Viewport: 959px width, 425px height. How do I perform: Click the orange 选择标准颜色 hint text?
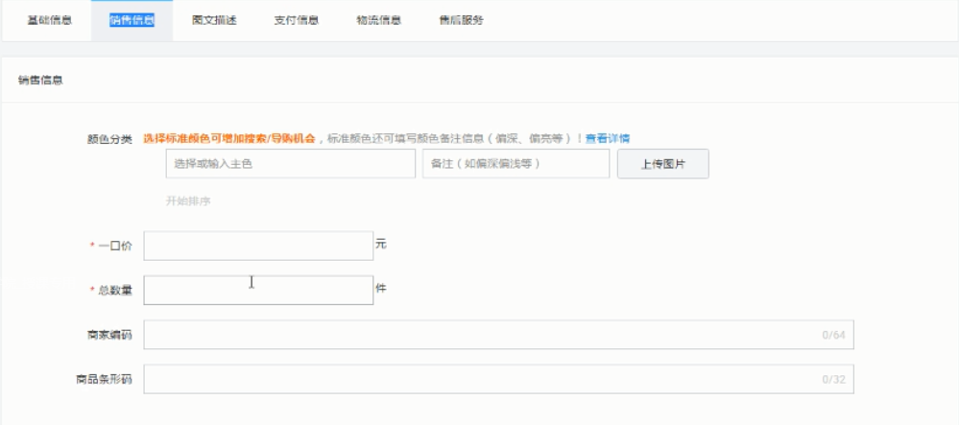point(230,138)
